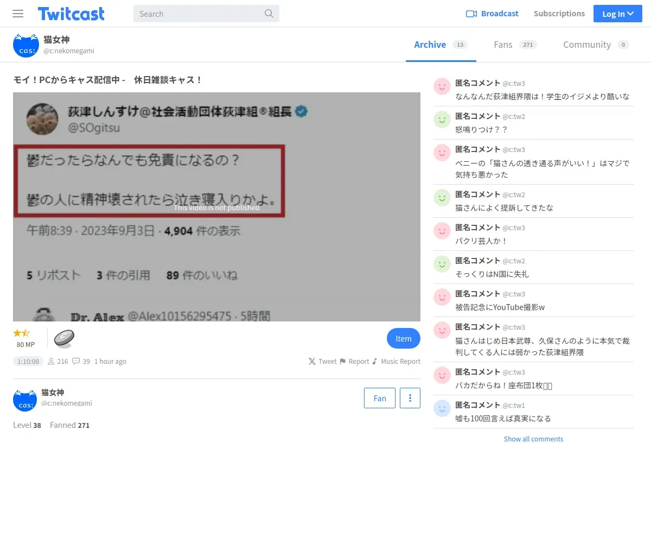
Task: Click the comment text そっくりはN国に失礼
Action: point(492,274)
